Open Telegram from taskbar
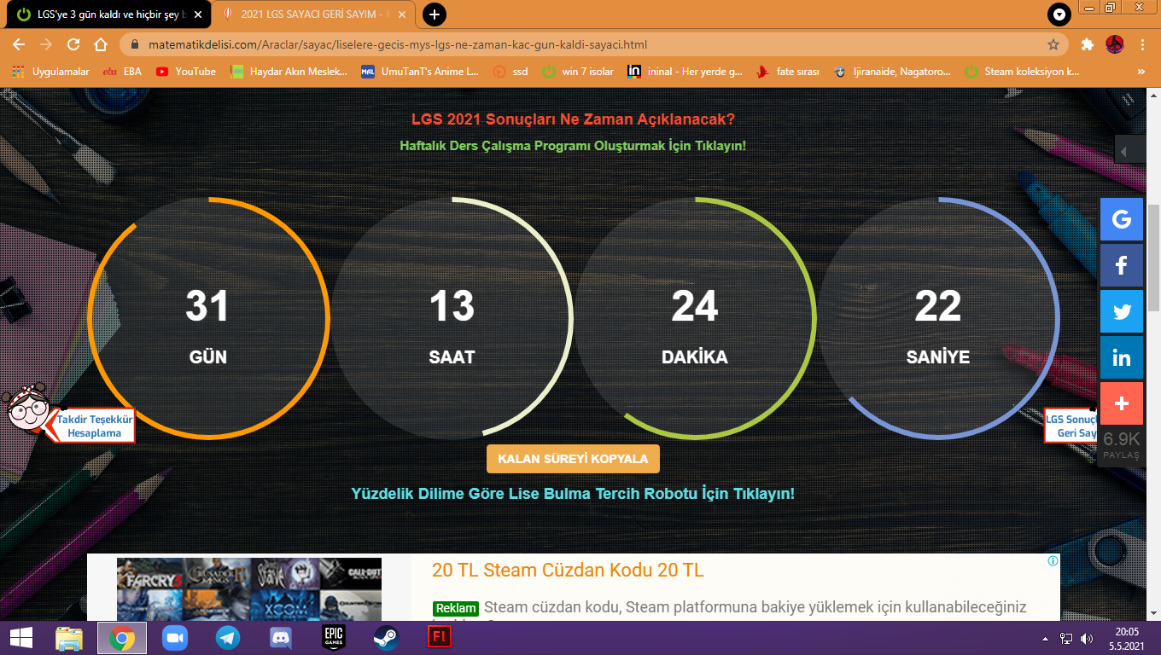Viewport: 1161px width, 655px height. 228,637
